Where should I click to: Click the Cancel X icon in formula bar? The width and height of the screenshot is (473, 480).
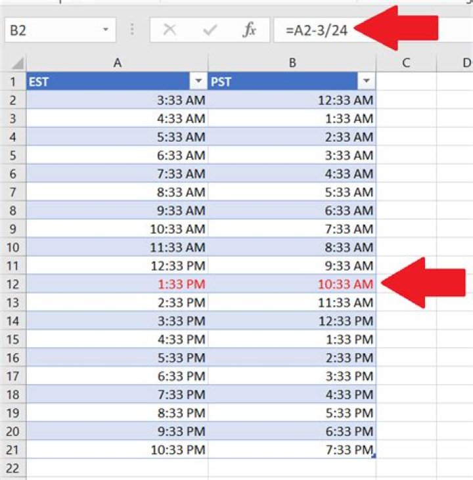coord(169,30)
